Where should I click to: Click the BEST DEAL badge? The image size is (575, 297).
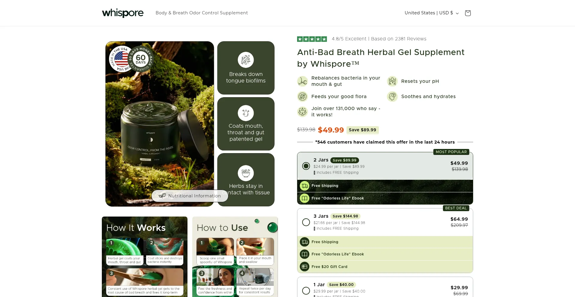[x=456, y=208]
